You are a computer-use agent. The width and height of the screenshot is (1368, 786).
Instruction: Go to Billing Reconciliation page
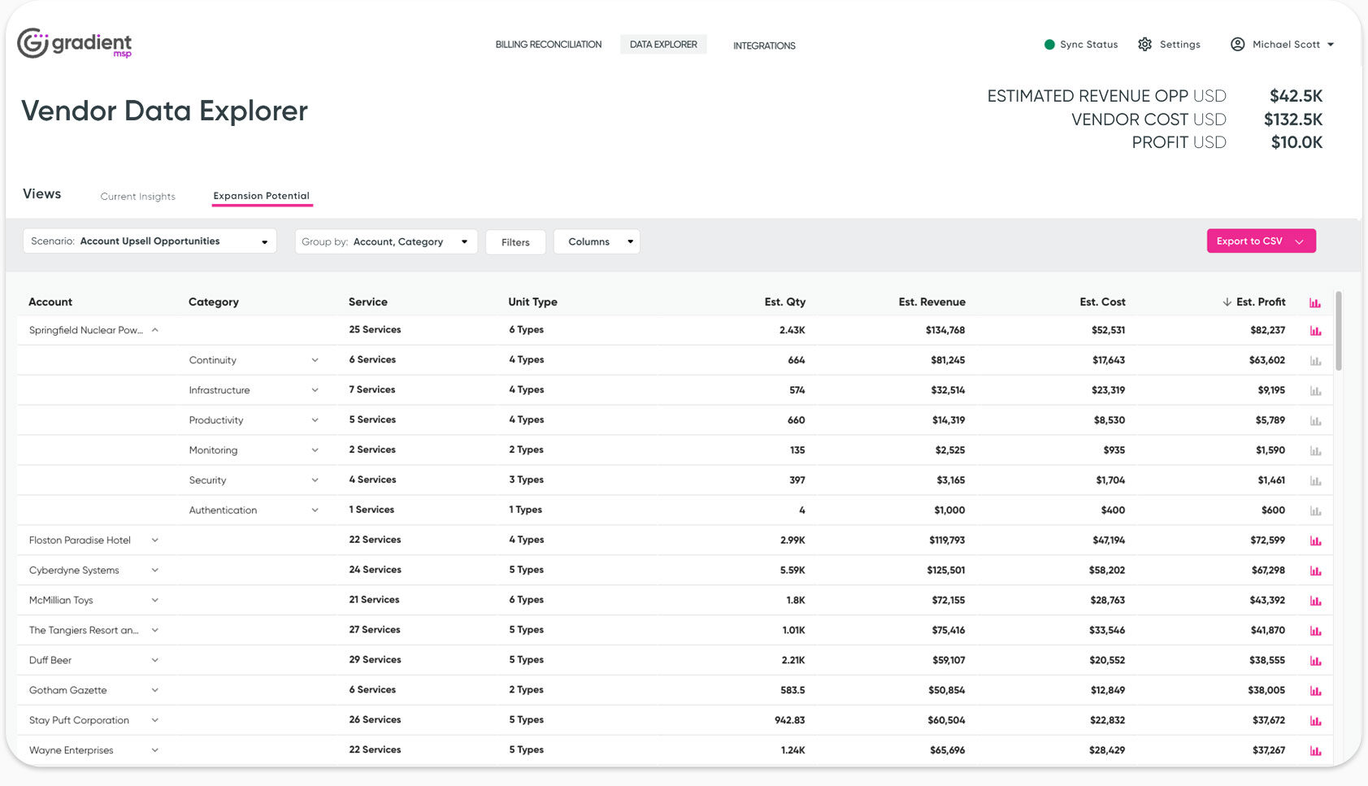tap(548, 45)
